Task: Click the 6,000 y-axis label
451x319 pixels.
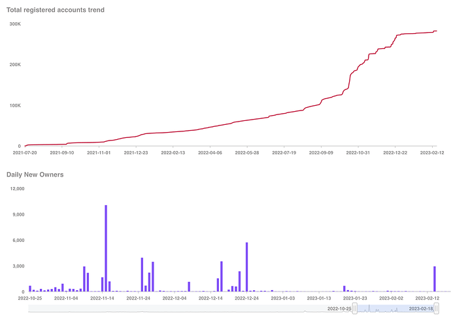Action: (18, 240)
